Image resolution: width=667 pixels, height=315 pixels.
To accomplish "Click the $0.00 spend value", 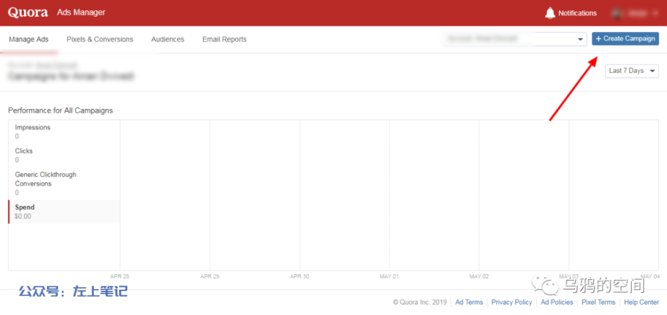I will coord(23,216).
